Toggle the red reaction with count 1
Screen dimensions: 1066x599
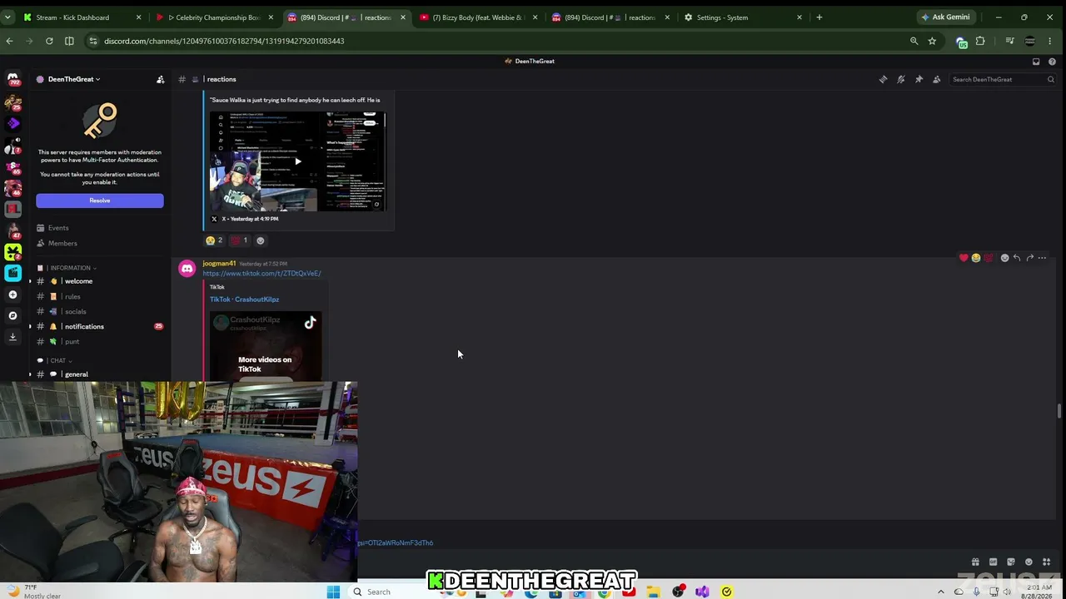239,240
